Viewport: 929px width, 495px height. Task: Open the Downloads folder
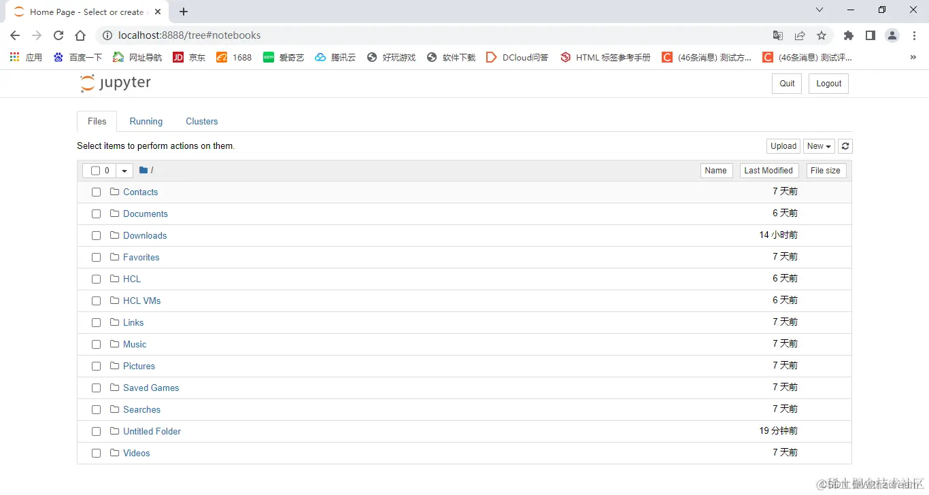(x=145, y=236)
